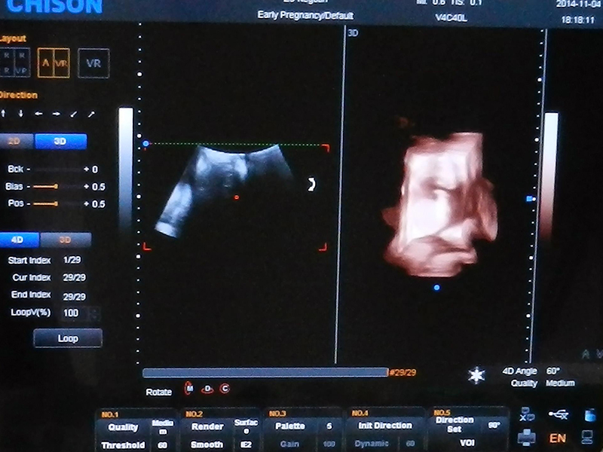Screen dimensions: 603x452
Task: Click the right arrow direction icon
Action: coord(57,114)
